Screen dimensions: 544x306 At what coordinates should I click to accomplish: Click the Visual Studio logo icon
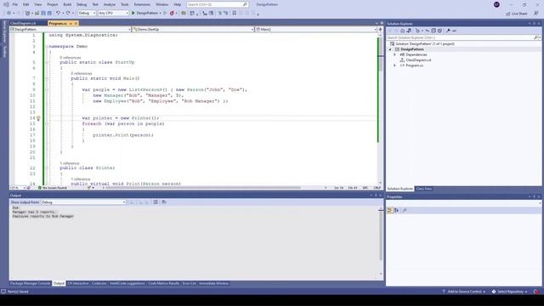click(6, 4)
